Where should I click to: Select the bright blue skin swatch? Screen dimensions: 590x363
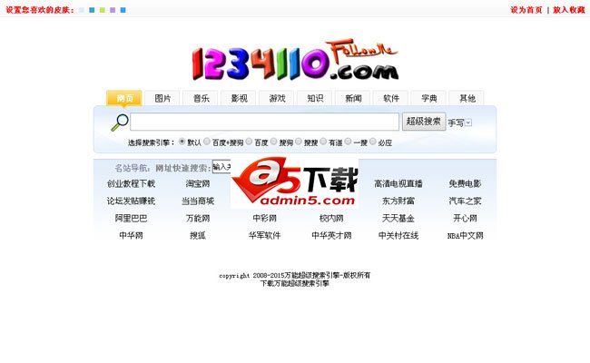[x=123, y=10]
